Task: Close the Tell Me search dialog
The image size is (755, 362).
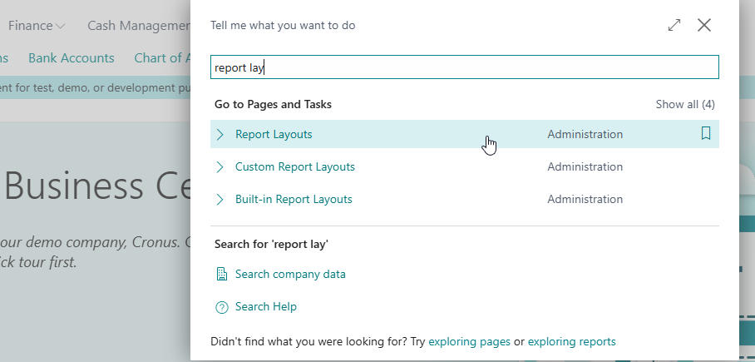Action: tap(704, 25)
